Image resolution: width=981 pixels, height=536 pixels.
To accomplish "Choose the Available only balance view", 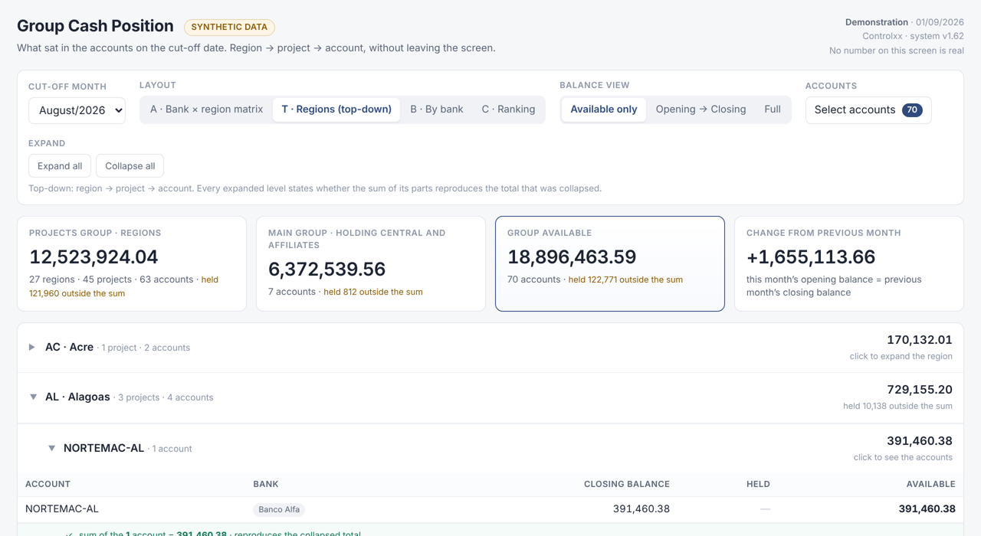I will [604, 109].
